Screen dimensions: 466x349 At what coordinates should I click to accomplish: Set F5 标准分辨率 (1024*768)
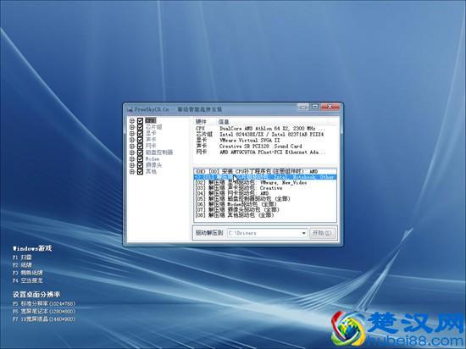[44, 304]
